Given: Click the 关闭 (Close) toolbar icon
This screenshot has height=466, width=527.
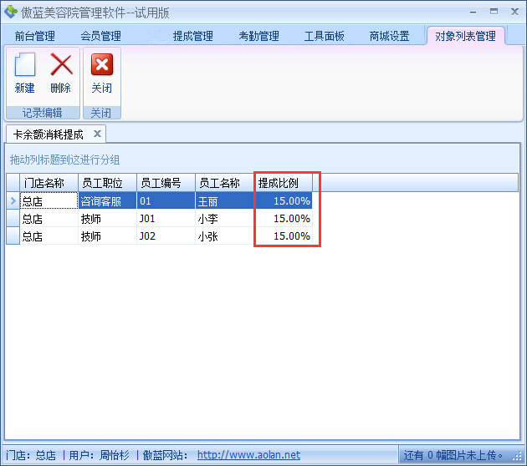Looking at the screenshot, I should coord(101,66).
